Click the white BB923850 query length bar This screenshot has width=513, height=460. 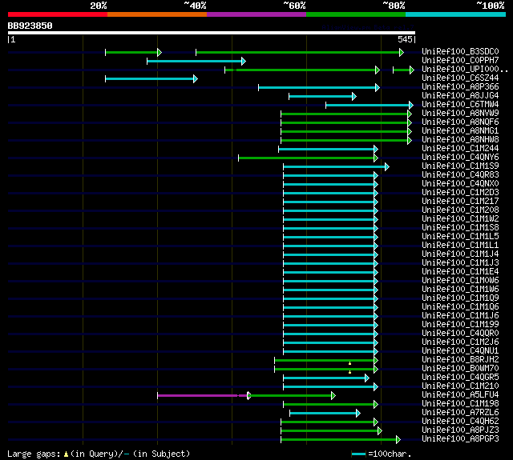tap(212, 33)
